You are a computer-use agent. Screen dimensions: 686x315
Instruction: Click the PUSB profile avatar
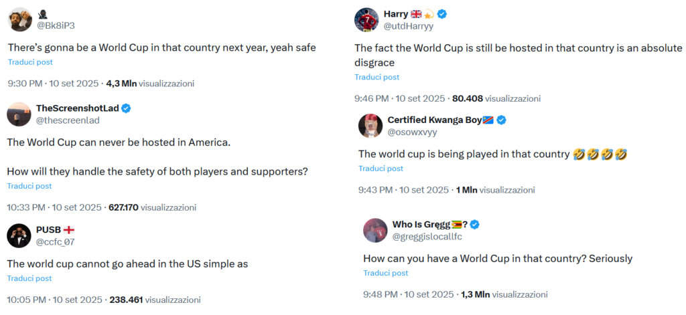coord(19,235)
